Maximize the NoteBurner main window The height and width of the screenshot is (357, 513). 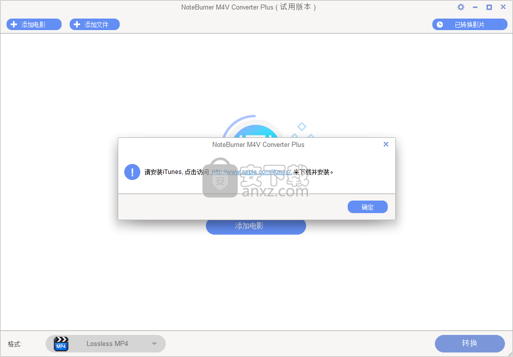(489, 7)
